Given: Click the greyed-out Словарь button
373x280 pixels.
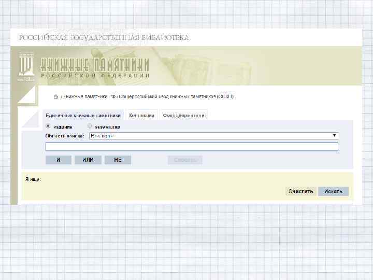Looking at the screenshot, I should 185,160.
